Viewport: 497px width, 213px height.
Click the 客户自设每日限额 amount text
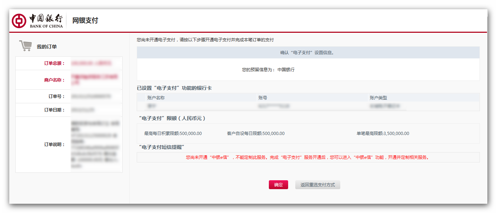(x=256, y=134)
